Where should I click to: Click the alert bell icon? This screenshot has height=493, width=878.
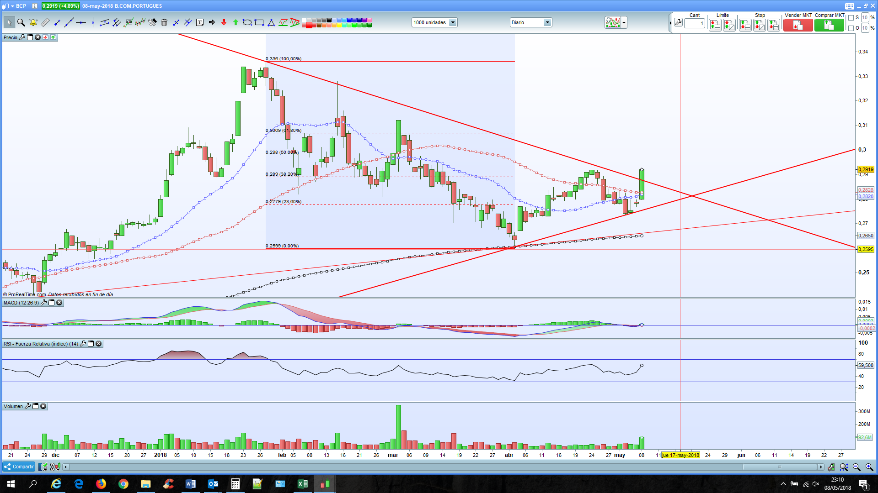click(33, 22)
